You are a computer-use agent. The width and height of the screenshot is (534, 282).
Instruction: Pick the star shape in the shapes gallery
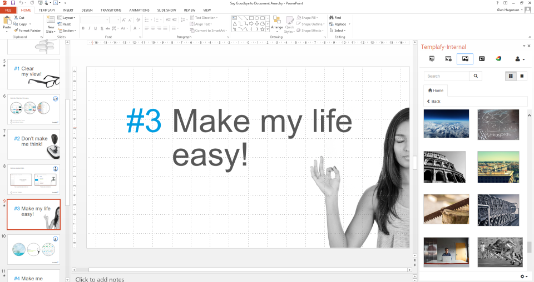(263, 29)
